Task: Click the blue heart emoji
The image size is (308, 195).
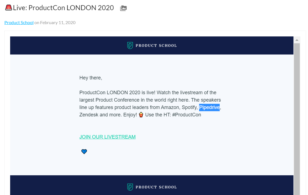Action: click(x=84, y=151)
